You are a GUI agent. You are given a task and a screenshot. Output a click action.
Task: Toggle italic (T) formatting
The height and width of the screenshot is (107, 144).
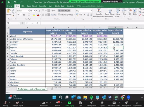[x=21, y=14]
